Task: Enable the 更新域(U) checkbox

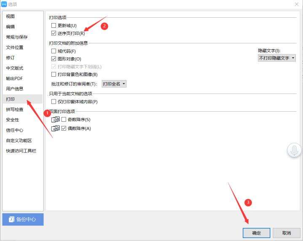Action: click(x=54, y=25)
